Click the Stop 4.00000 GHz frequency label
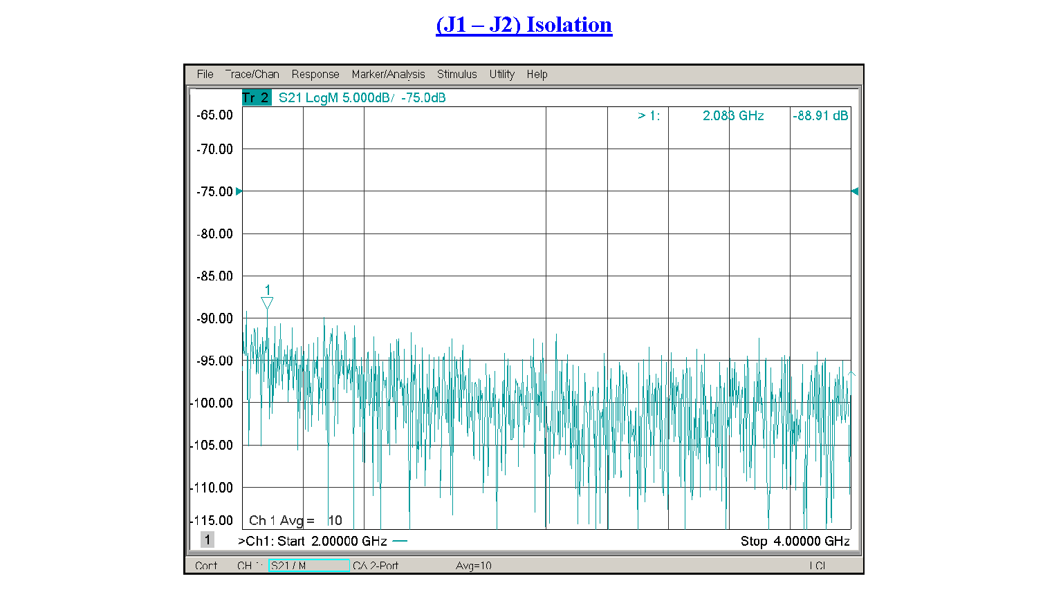 pyautogui.click(x=795, y=542)
